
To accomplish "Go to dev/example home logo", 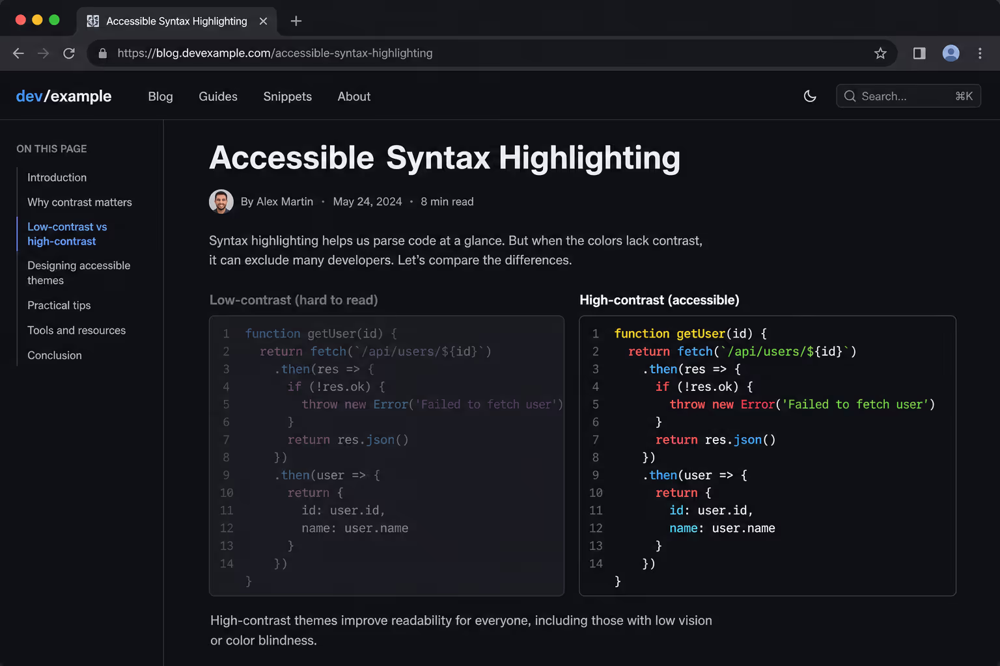I will tap(64, 96).
